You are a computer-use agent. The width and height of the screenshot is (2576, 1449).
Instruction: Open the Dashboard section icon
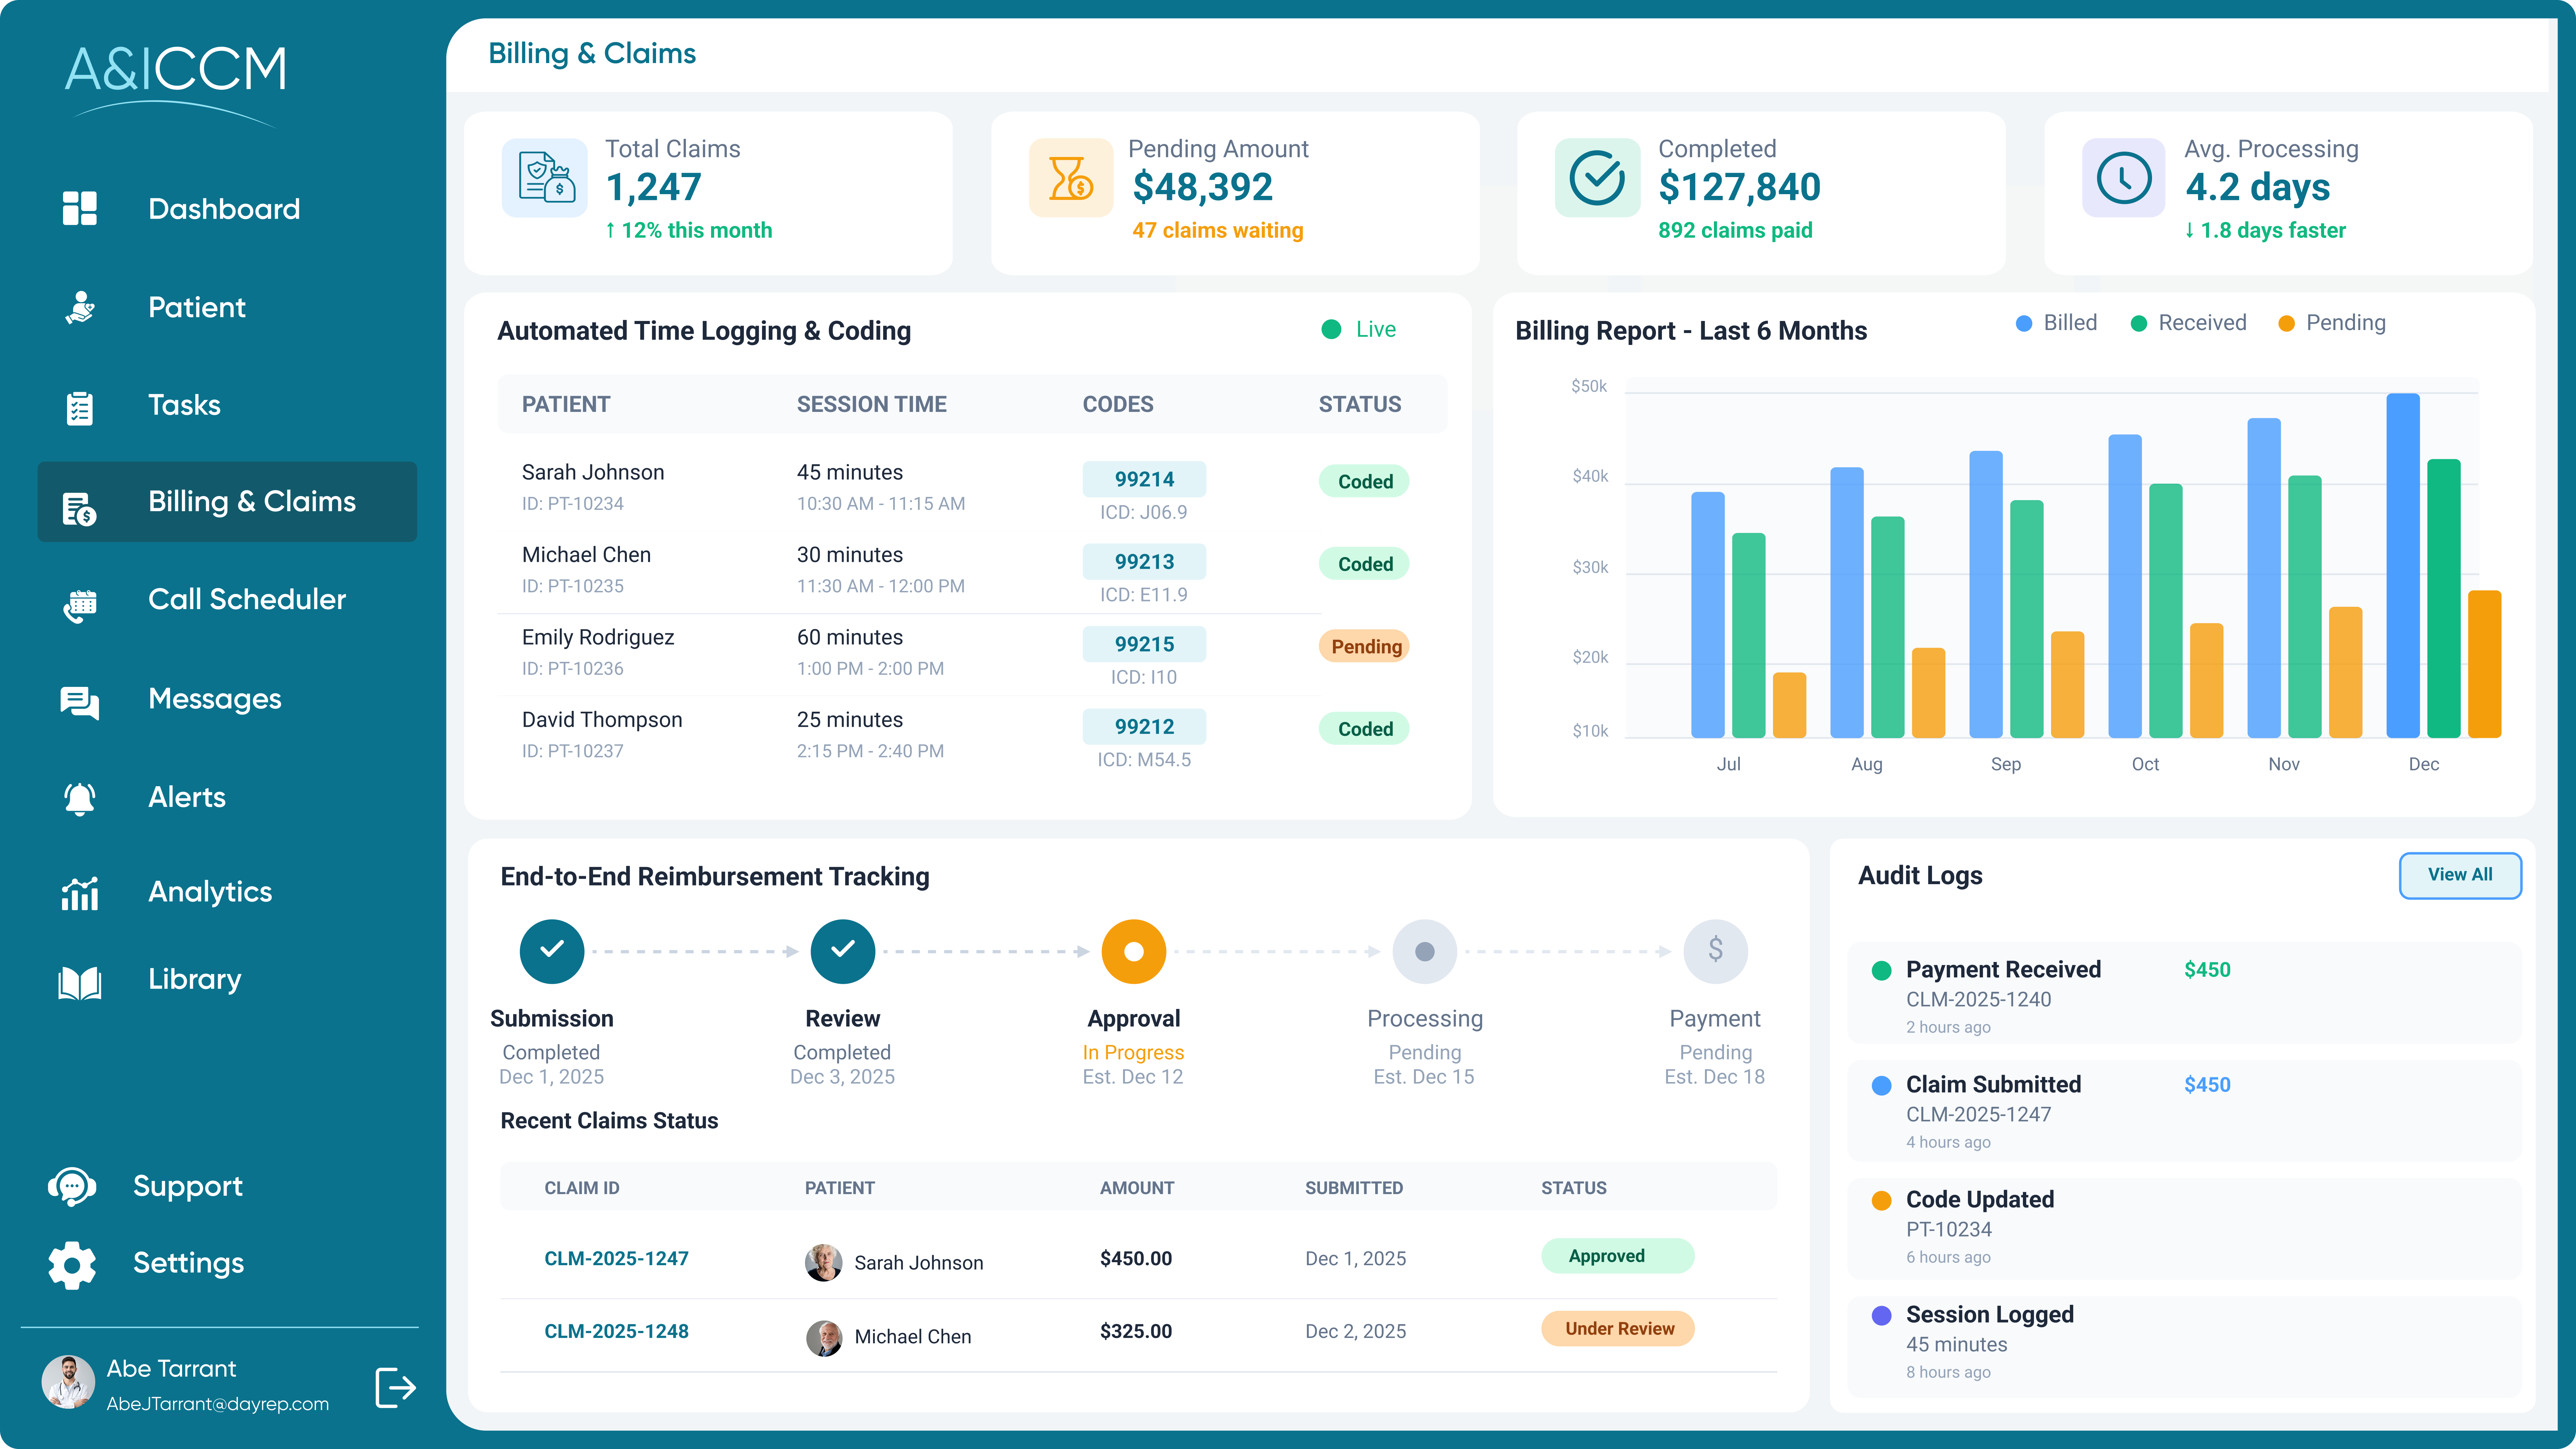(x=81, y=208)
